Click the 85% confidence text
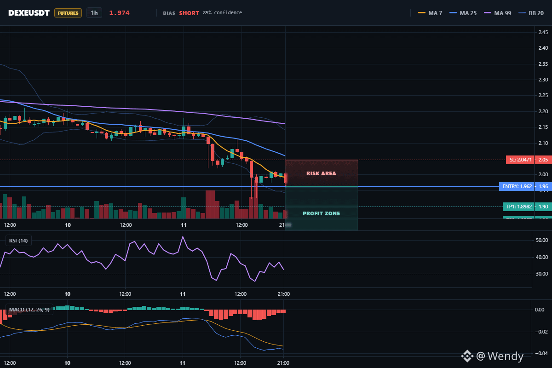Image resolution: width=552 pixels, height=368 pixels. pyautogui.click(x=222, y=13)
